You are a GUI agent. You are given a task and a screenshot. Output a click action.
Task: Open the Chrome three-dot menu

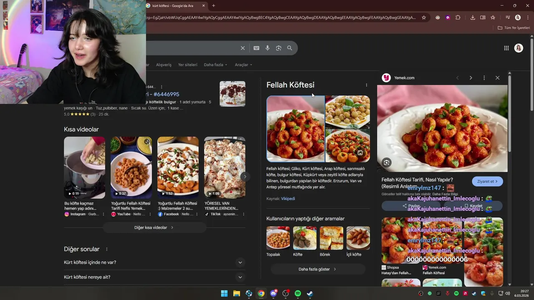(528, 17)
